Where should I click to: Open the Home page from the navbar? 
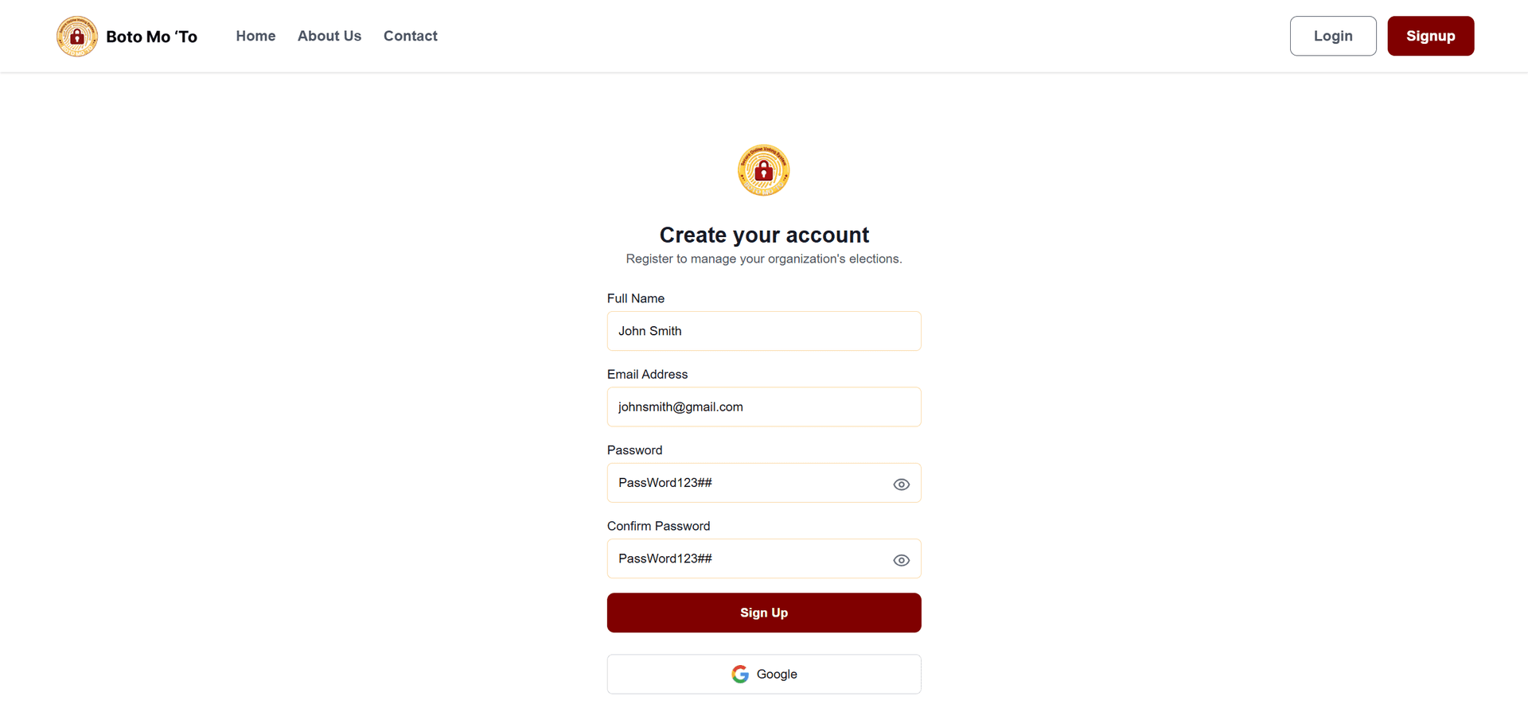(255, 36)
